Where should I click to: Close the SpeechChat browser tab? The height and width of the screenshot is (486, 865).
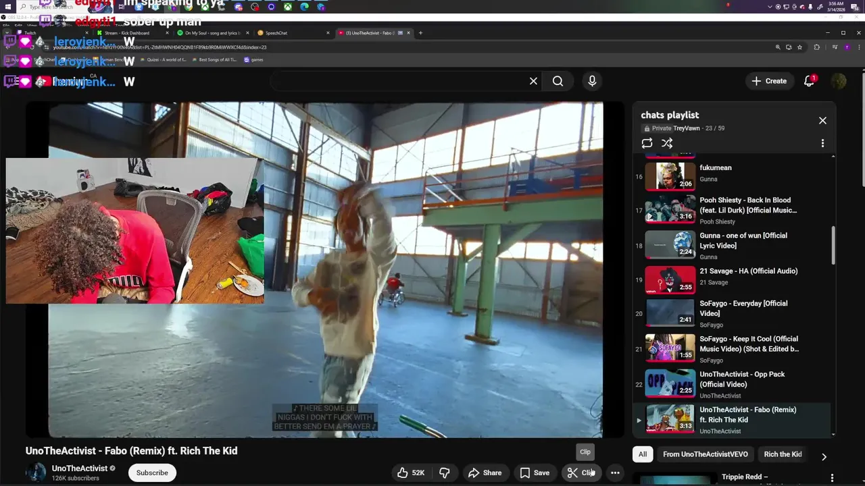pos(328,33)
